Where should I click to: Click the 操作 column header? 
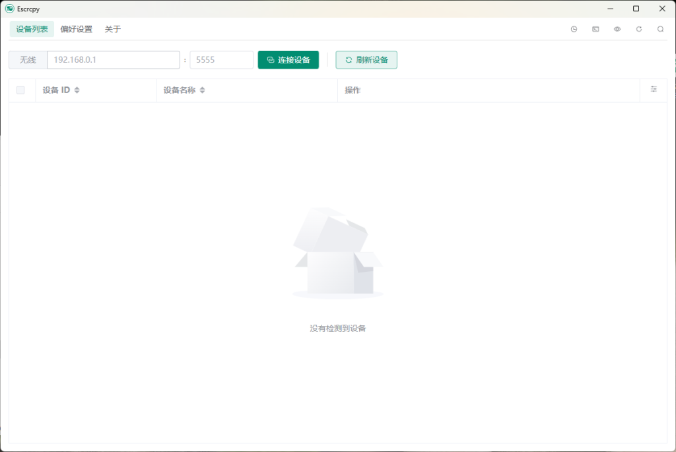click(x=353, y=90)
